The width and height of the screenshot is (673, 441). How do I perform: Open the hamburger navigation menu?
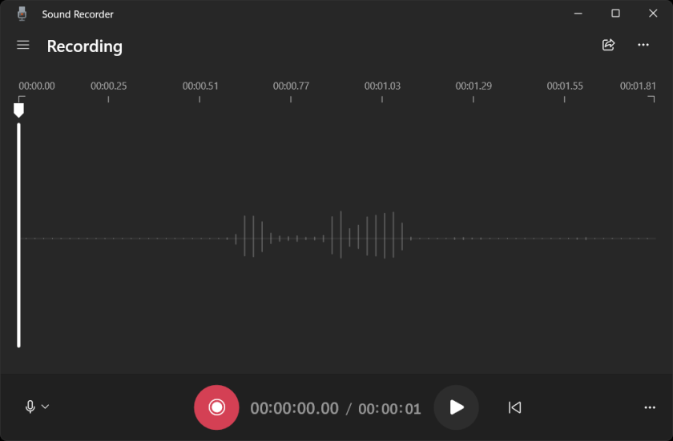[23, 46]
